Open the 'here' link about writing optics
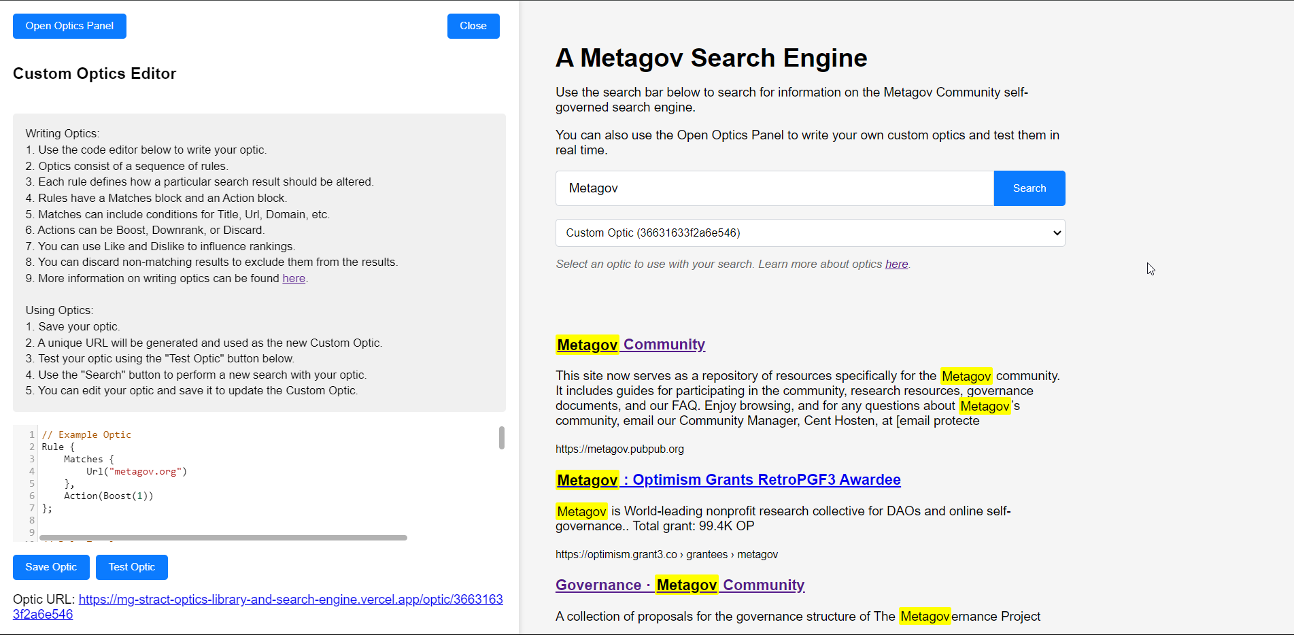This screenshot has height=635, width=1294. 294,278
